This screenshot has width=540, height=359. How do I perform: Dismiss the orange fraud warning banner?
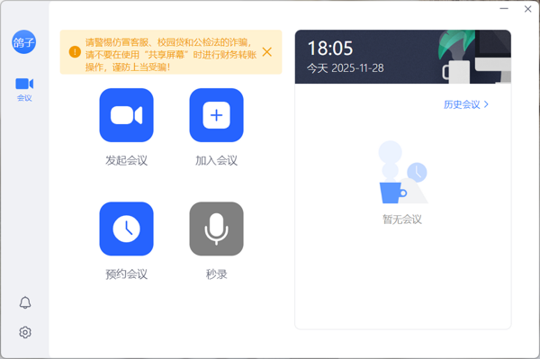tap(267, 52)
